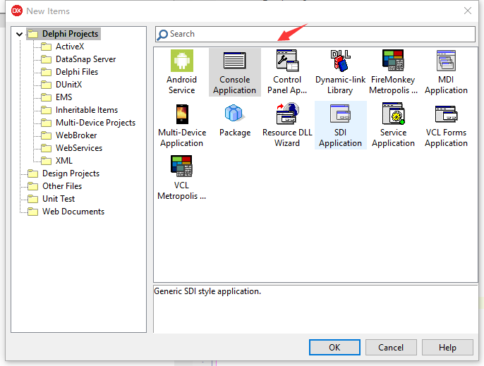The height and width of the screenshot is (366, 484).
Task: Choose the SDI Application icon
Action: tap(340, 114)
